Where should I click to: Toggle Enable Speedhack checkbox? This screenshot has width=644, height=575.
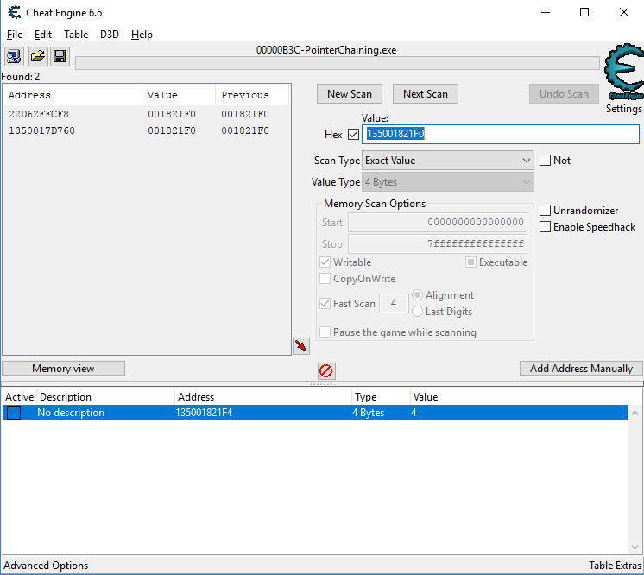[545, 227]
